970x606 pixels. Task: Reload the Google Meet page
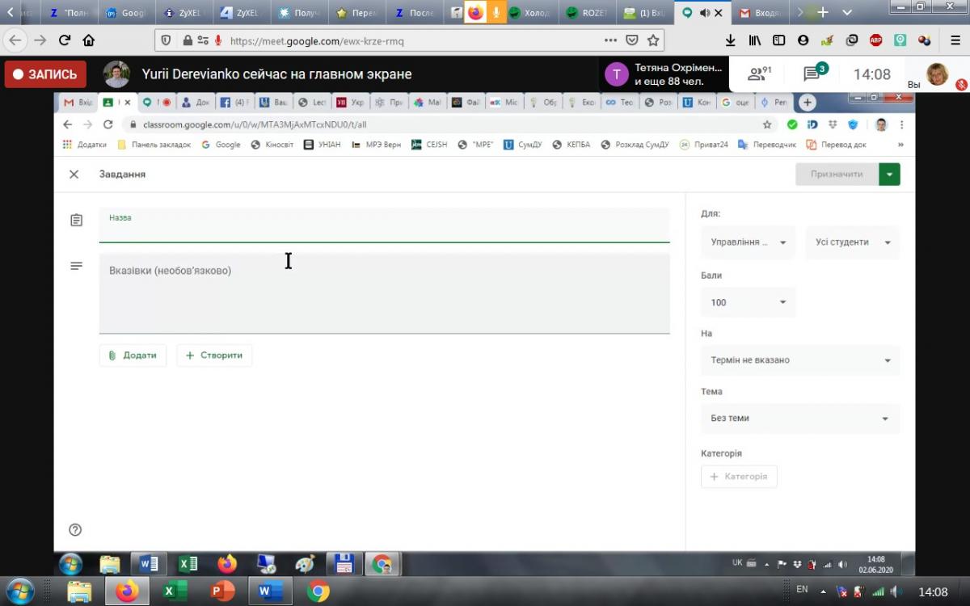point(65,40)
